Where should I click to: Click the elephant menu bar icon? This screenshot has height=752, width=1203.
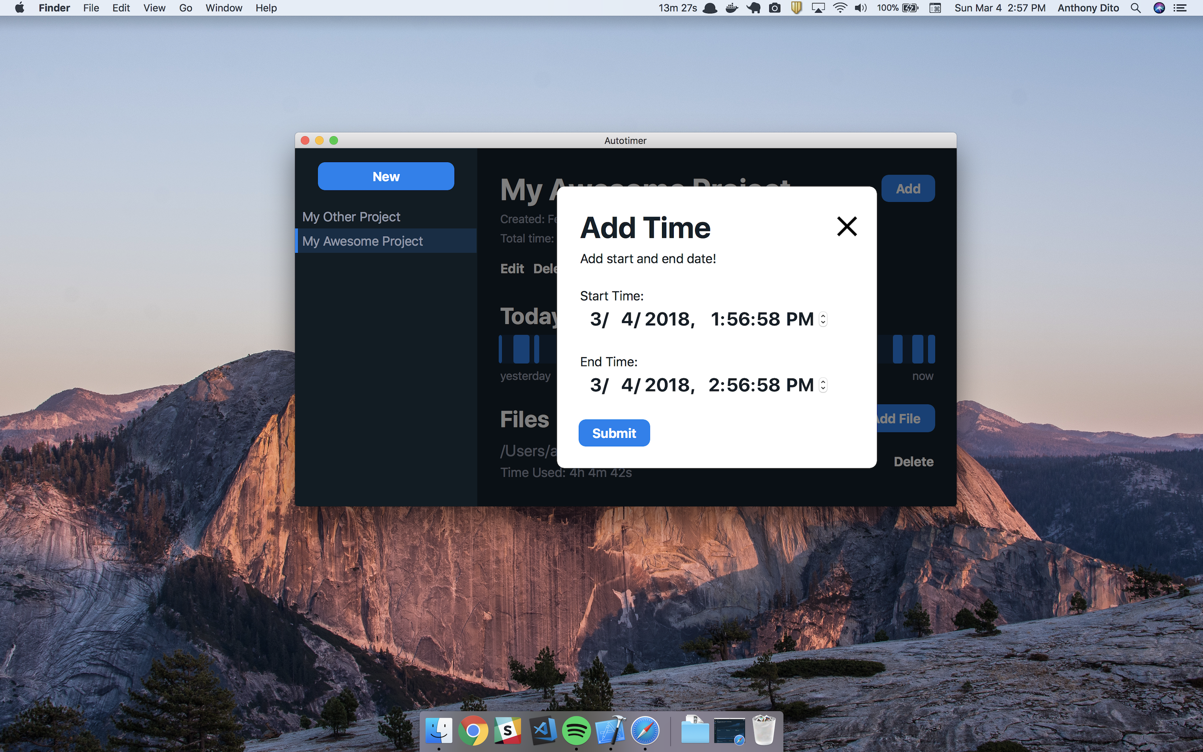click(754, 8)
